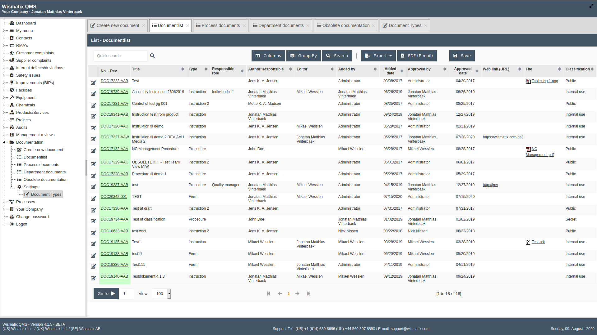Viewport: 597px width, 335px height.
Task: Go to last page arrow icon
Action: click(308, 294)
